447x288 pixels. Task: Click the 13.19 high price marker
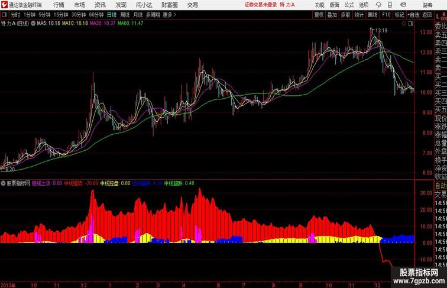tap(381, 31)
